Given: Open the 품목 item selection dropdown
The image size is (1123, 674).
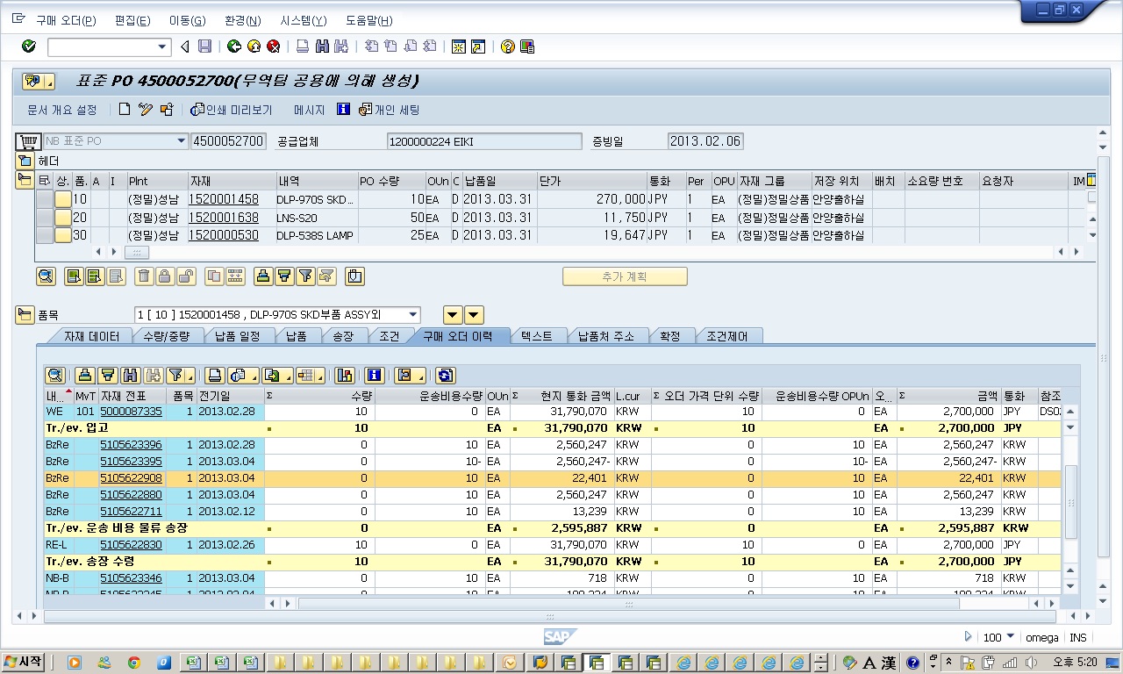Looking at the screenshot, I should click(x=413, y=315).
